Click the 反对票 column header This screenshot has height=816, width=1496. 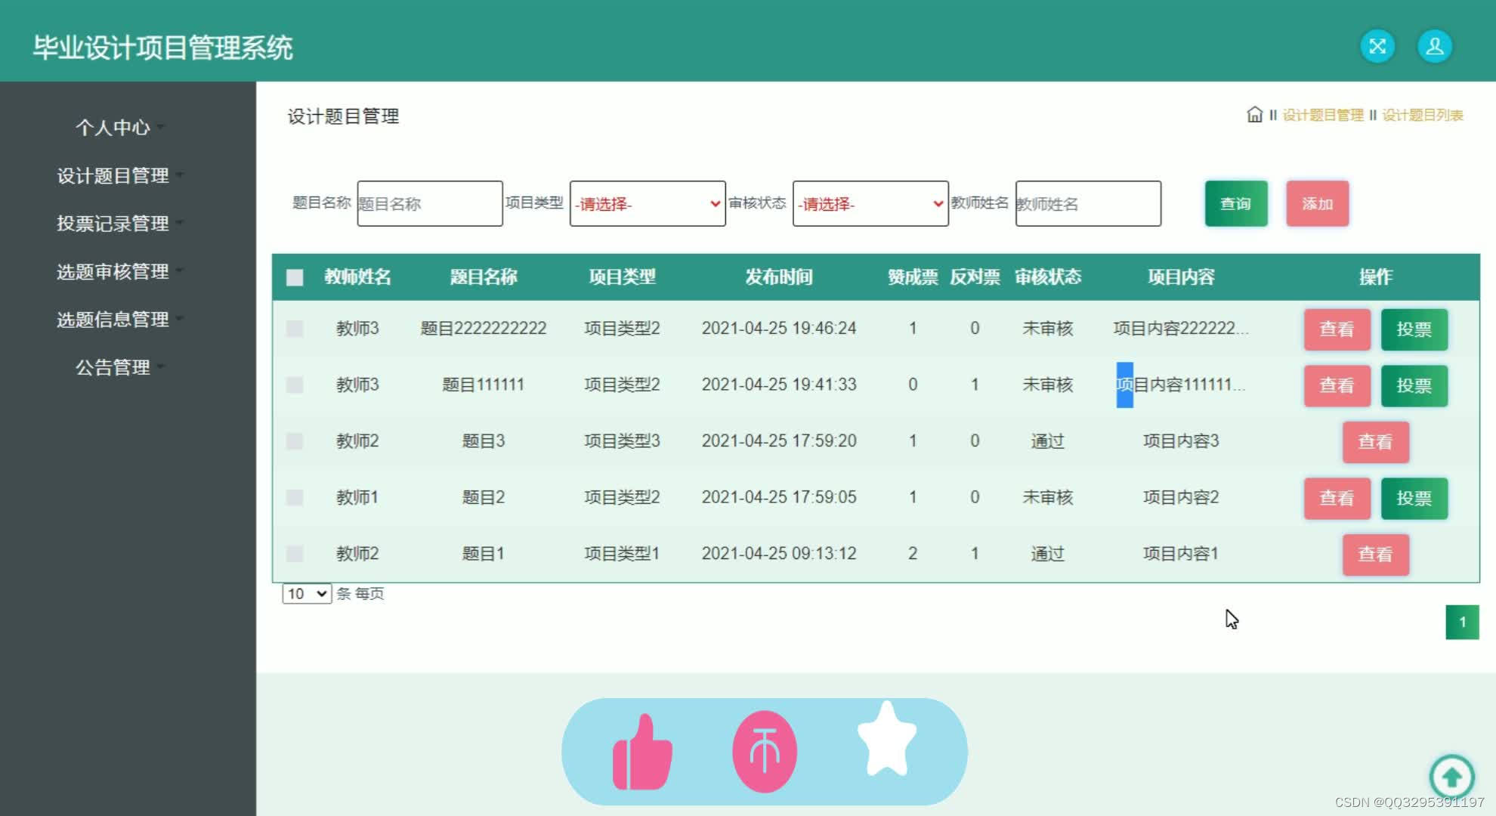click(x=975, y=277)
